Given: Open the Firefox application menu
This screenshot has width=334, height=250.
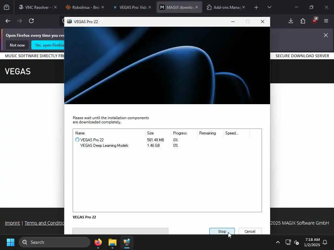Looking at the screenshot, I should coord(326,21).
